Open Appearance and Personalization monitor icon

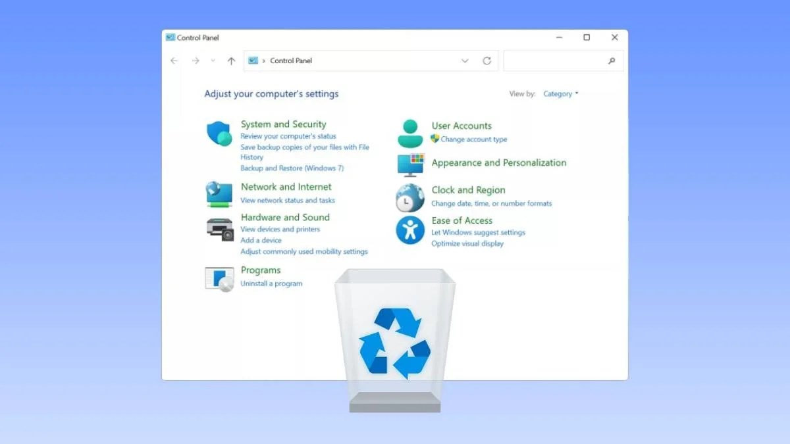(411, 164)
